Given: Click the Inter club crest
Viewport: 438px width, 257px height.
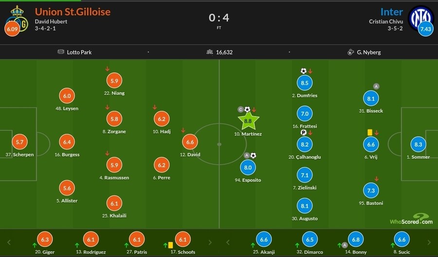Looking at the screenshot, I should 420,17.
